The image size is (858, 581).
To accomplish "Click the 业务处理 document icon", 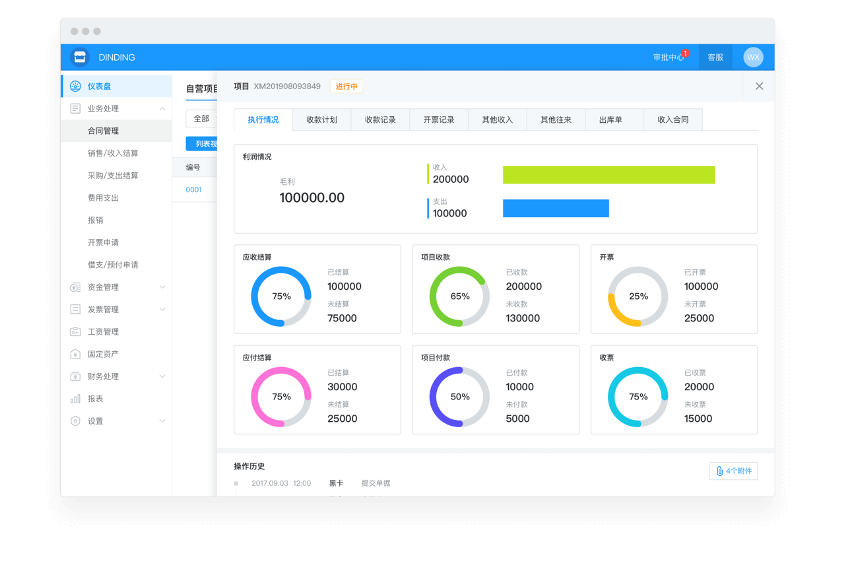I will [75, 108].
